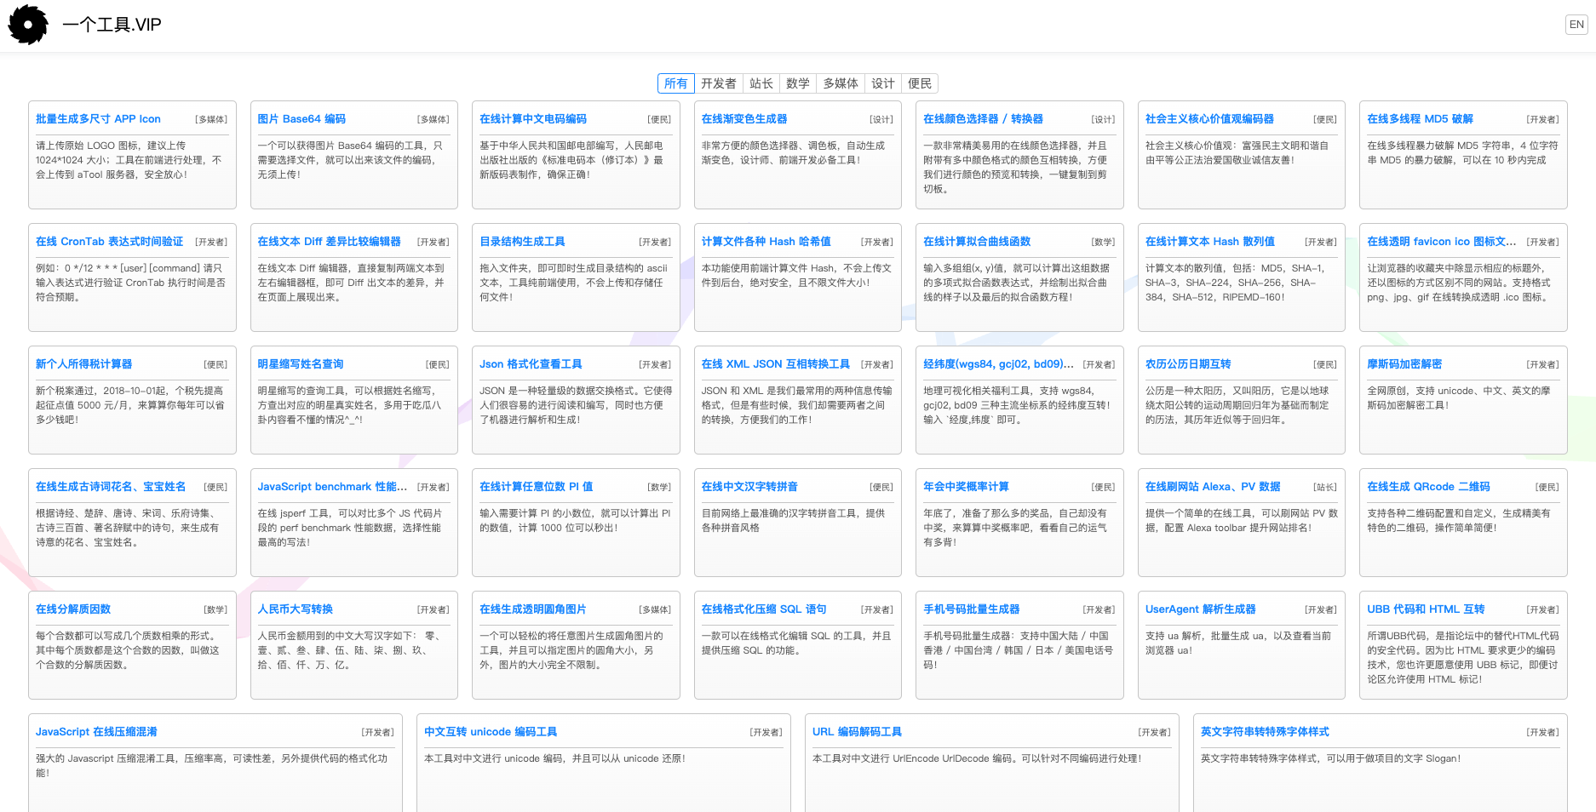This screenshot has height=812, width=1596.
Task: Open 在线生成 QRcode 二维码 tool
Action: [1428, 487]
